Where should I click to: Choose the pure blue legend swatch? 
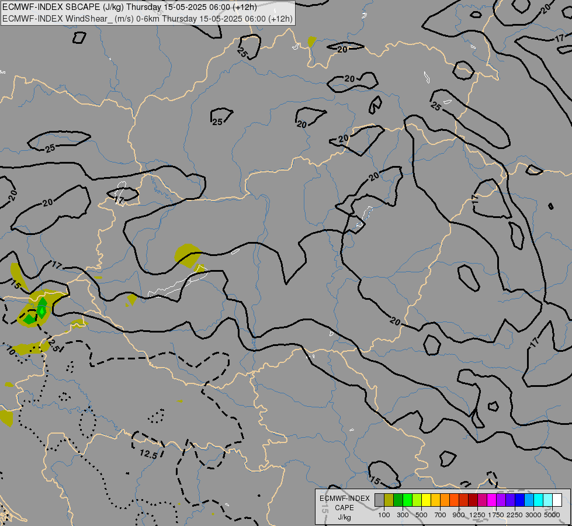pos(519,500)
